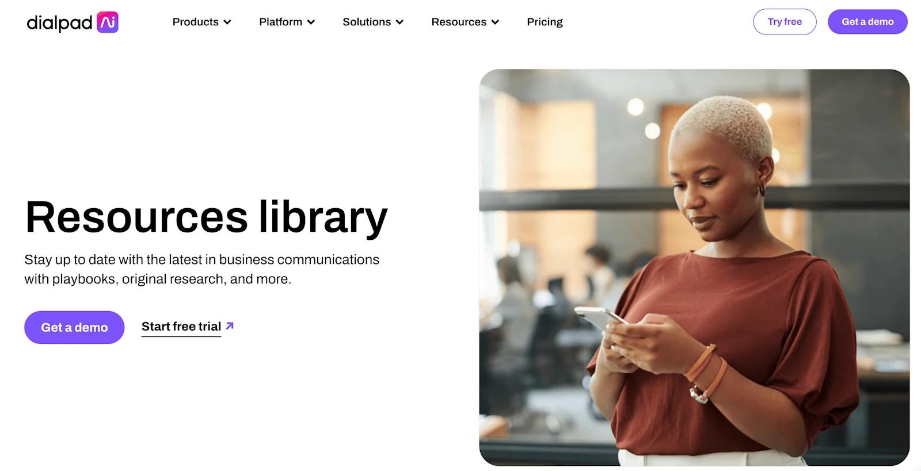The width and height of the screenshot is (921, 471).
Task: Click the dialpad wordmark in header
Action: coord(59,22)
